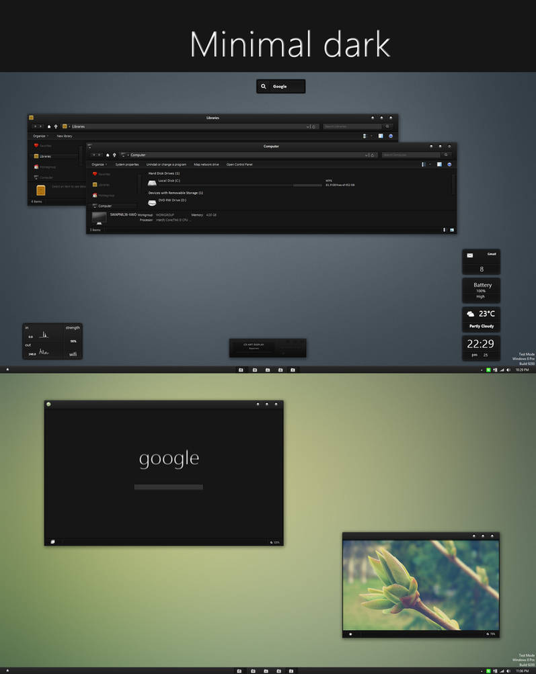This screenshot has height=674, width=536.
Task: Select Local Disk (C:) drive
Action: 164,182
